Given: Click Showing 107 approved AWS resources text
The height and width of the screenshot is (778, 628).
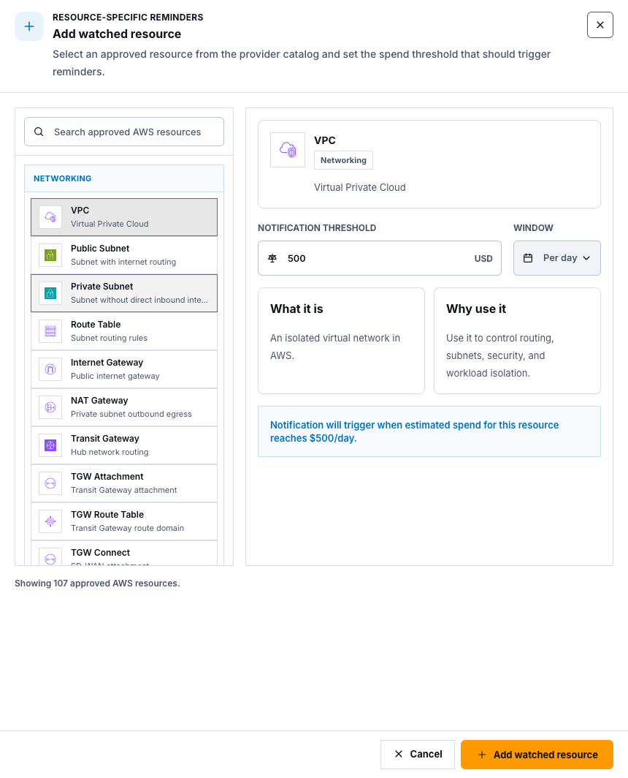Looking at the screenshot, I should click(x=97, y=583).
